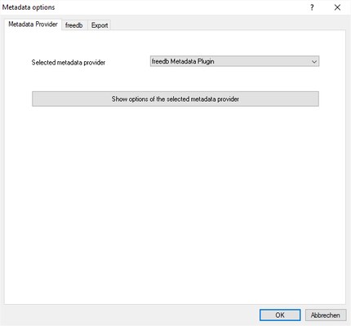
Task: Confirm the dialog with OK
Action: [280, 315]
